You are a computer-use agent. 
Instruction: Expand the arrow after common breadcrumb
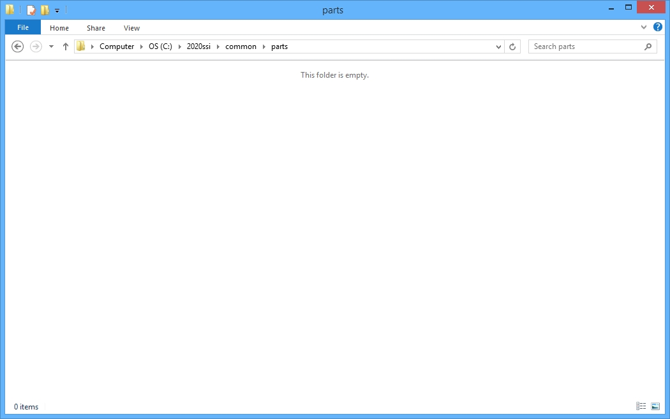[x=264, y=46]
